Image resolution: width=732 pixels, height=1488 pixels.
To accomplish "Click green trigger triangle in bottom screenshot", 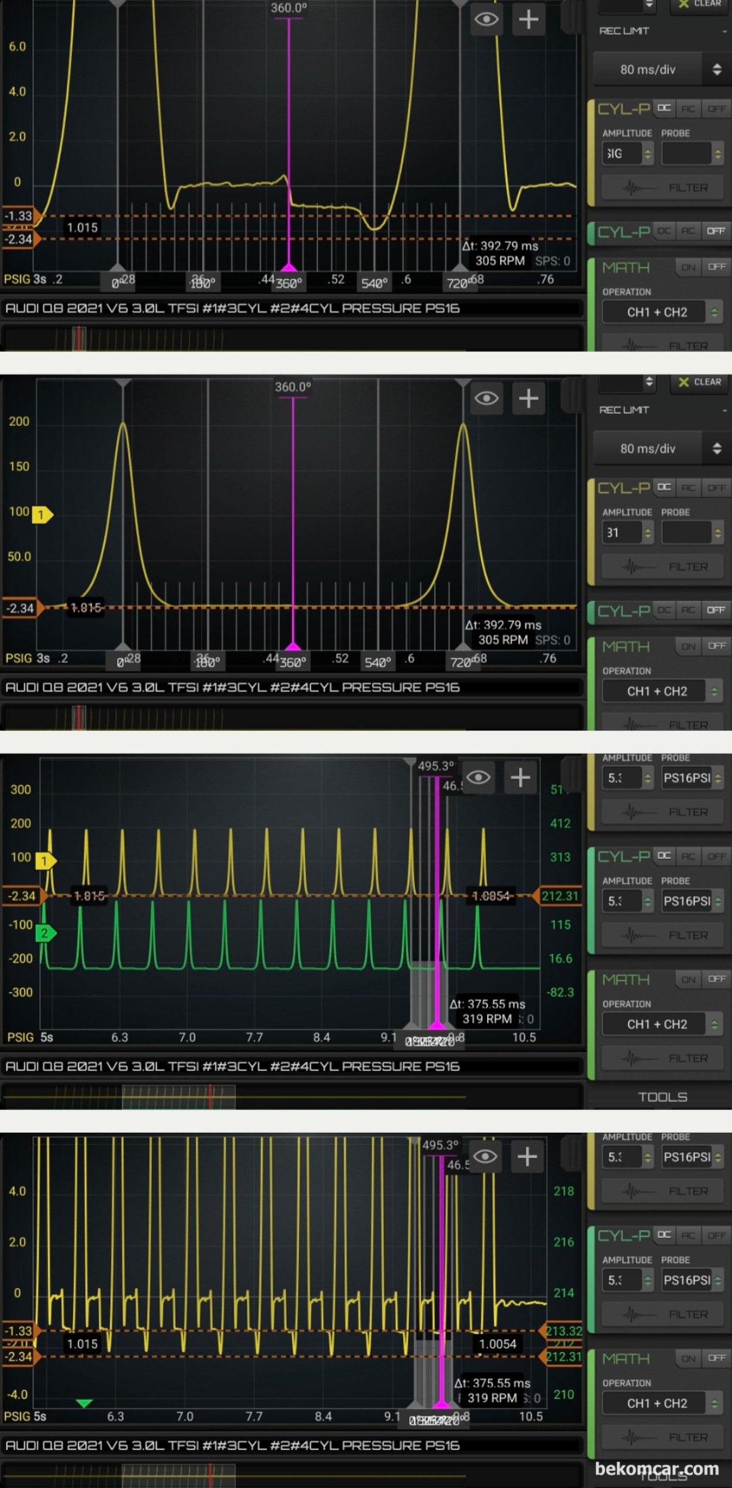I will pos(84,1403).
